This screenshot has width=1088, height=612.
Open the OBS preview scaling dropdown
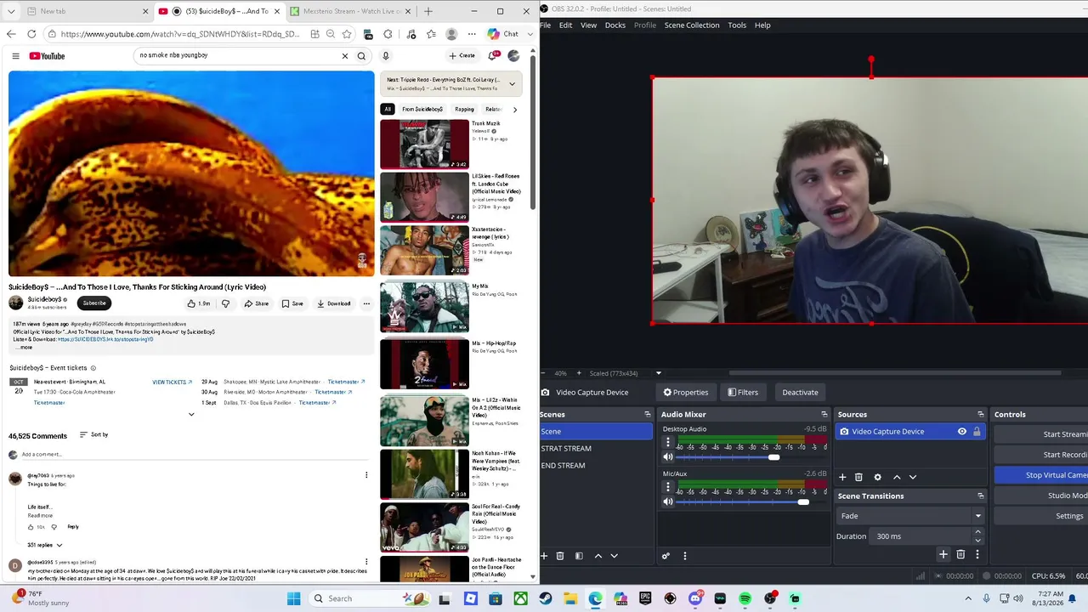658,373
